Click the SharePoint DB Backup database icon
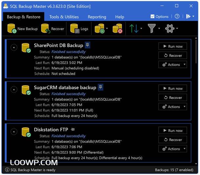 [x=26, y=48]
